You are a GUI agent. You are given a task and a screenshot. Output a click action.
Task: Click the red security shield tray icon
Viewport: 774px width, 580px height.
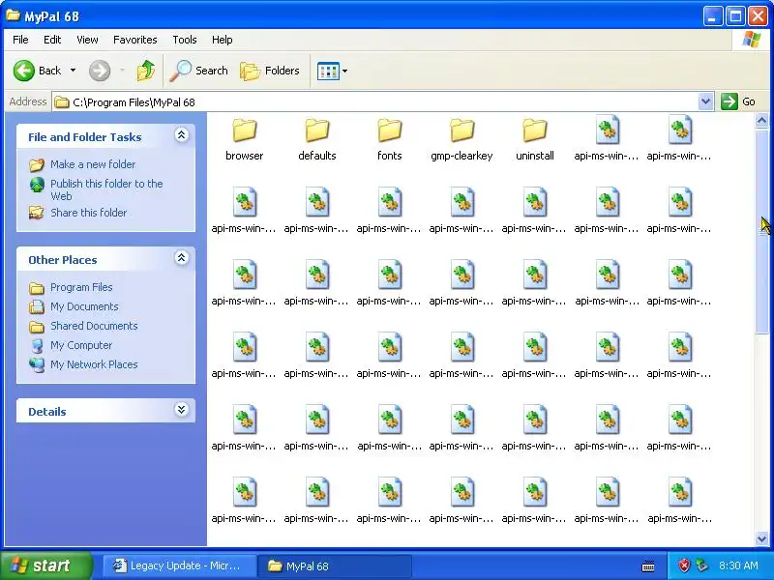coord(684,565)
